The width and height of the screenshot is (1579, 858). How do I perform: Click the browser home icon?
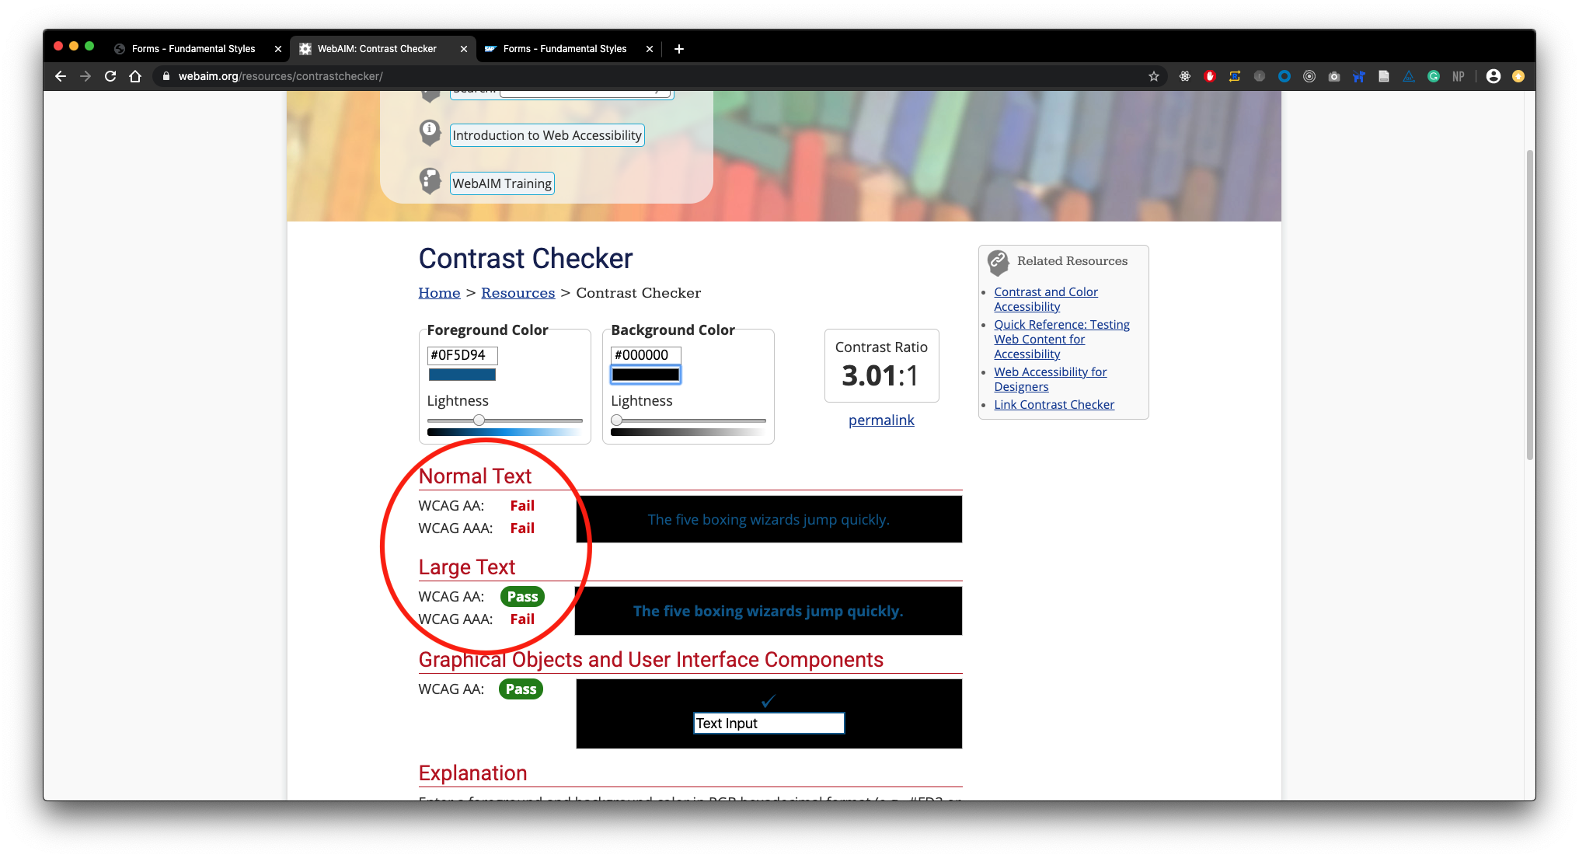(x=136, y=76)
